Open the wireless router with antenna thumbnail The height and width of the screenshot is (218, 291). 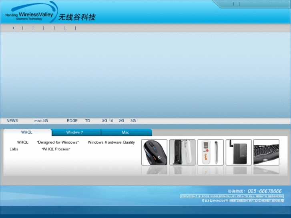pyautogui.click(x=239, y=152)
